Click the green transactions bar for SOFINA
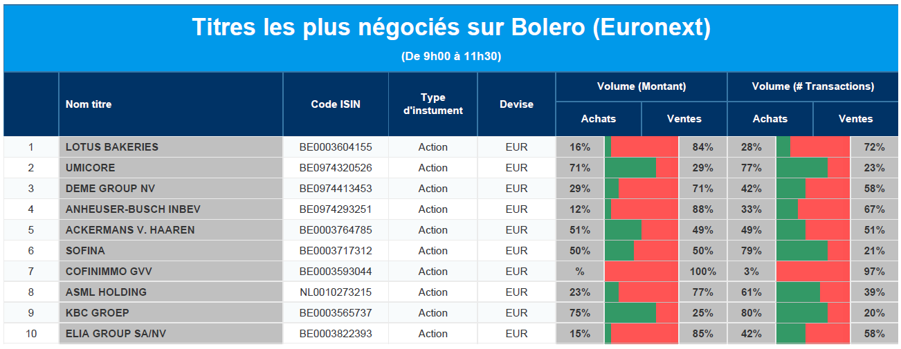Viewport: 901px width, 349px height. [x=802, y=251]
